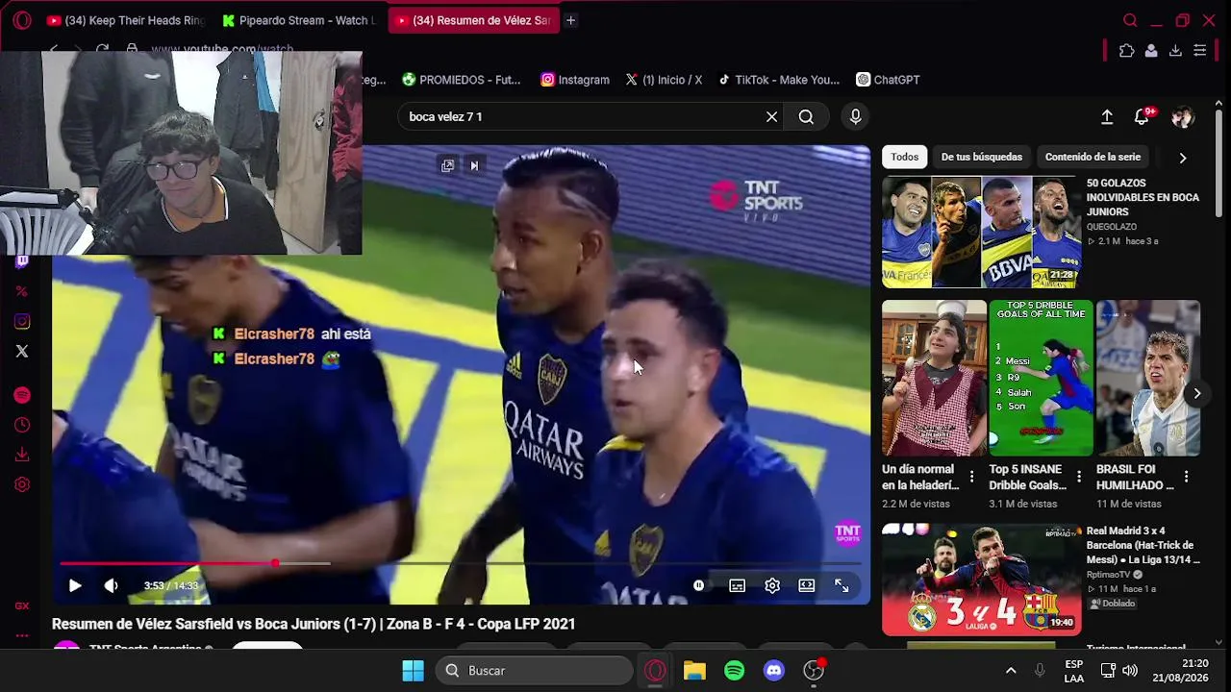Select 'De tus búsquedas' filter chip
The image size is (1231, 692).
point(981,157)
